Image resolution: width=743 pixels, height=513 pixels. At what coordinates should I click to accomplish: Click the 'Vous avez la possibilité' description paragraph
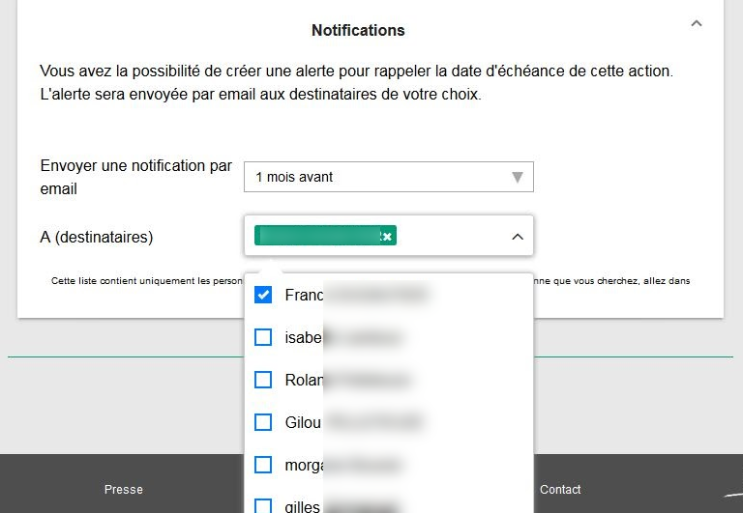pos(356,83)
